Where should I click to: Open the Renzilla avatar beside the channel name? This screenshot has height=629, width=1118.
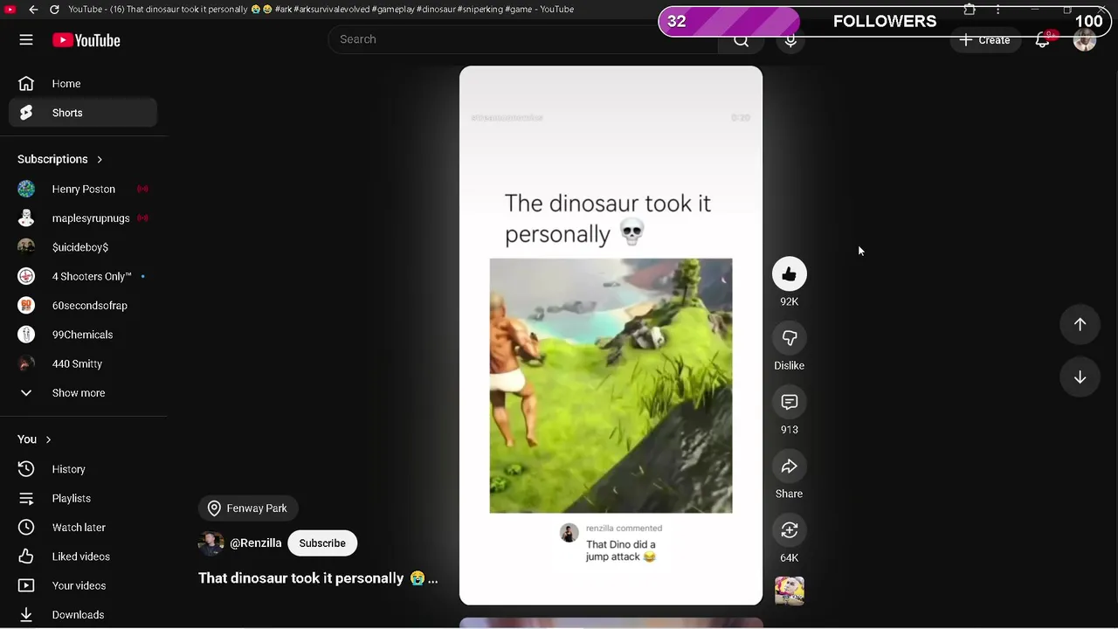coord(211,543)
